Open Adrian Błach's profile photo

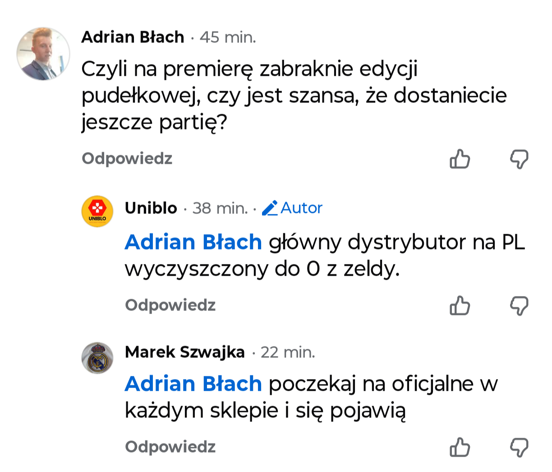(x=43, y=54)
